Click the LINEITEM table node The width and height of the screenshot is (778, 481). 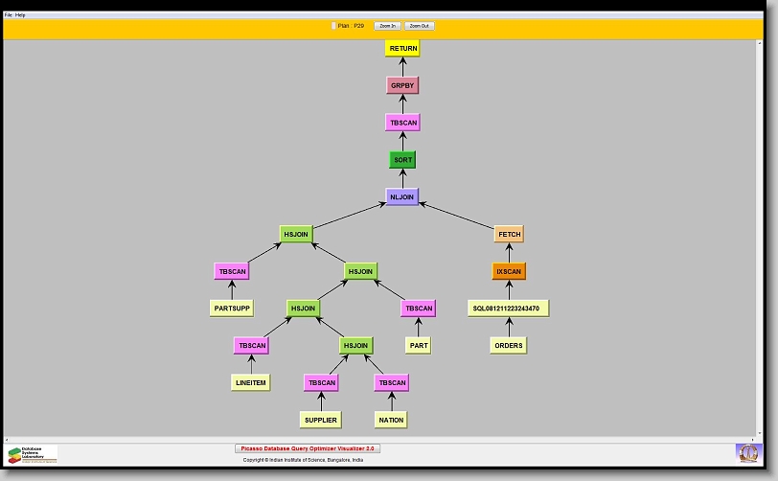(x=251, y=382)
